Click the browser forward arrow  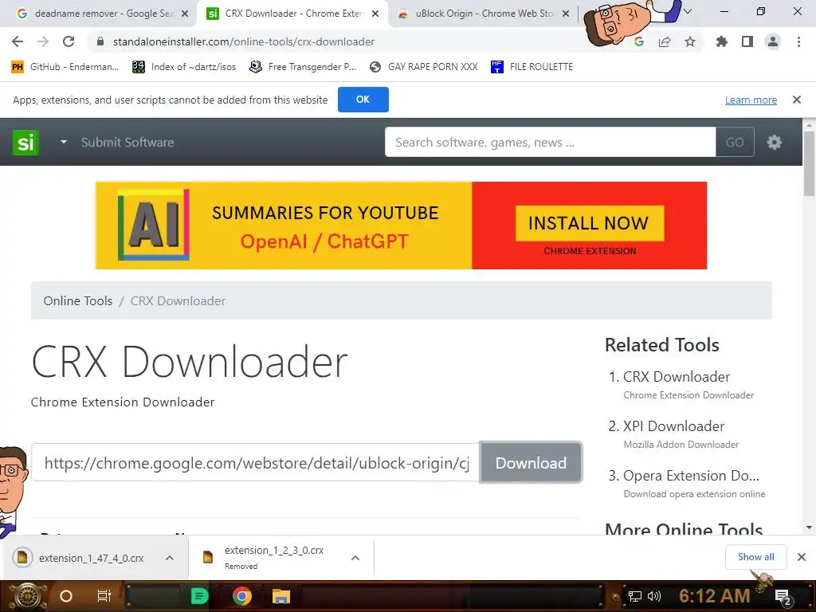43,41
